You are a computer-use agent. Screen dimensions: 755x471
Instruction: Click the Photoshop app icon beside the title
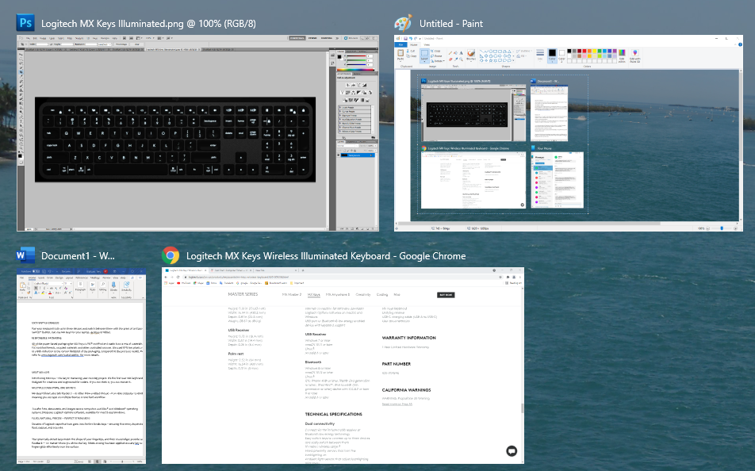(25, 23)
